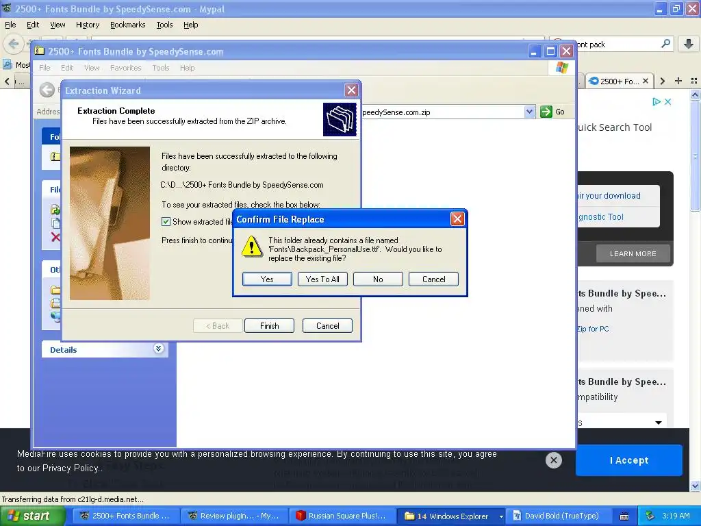Click the search magnifier icon in browser
The width and height of the screenshot is (701, 526).
click(x=665, y=43)
